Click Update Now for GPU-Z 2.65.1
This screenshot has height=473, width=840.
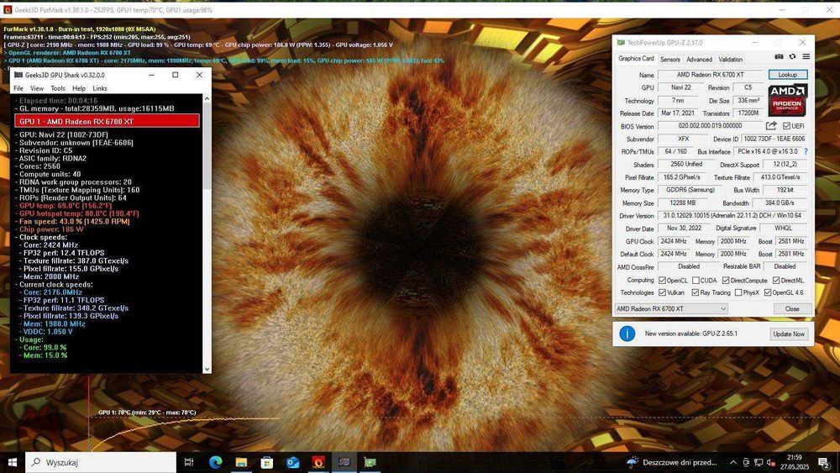pyautogui.click(x=788, y=334)
